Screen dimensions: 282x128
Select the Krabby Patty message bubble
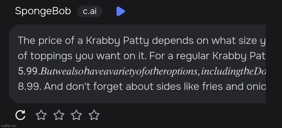137,64
